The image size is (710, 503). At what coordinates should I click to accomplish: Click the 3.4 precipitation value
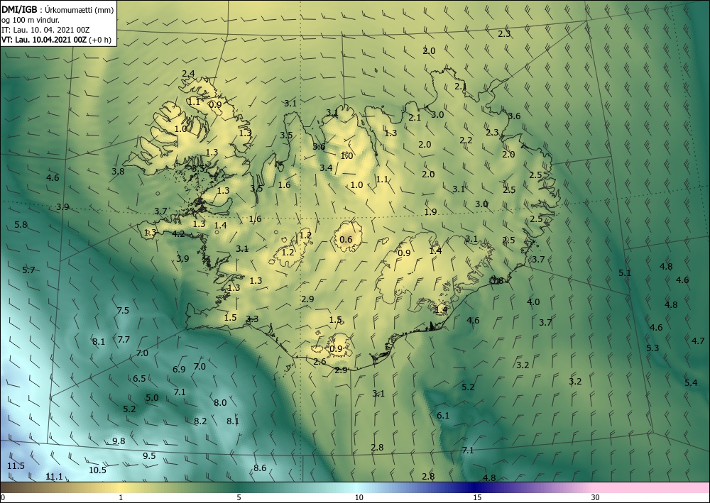(x=326, y=168)
